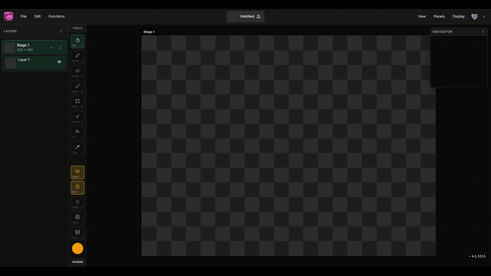
Task: Select the Fill bucket tool
Action: click(x=77, y=133)
